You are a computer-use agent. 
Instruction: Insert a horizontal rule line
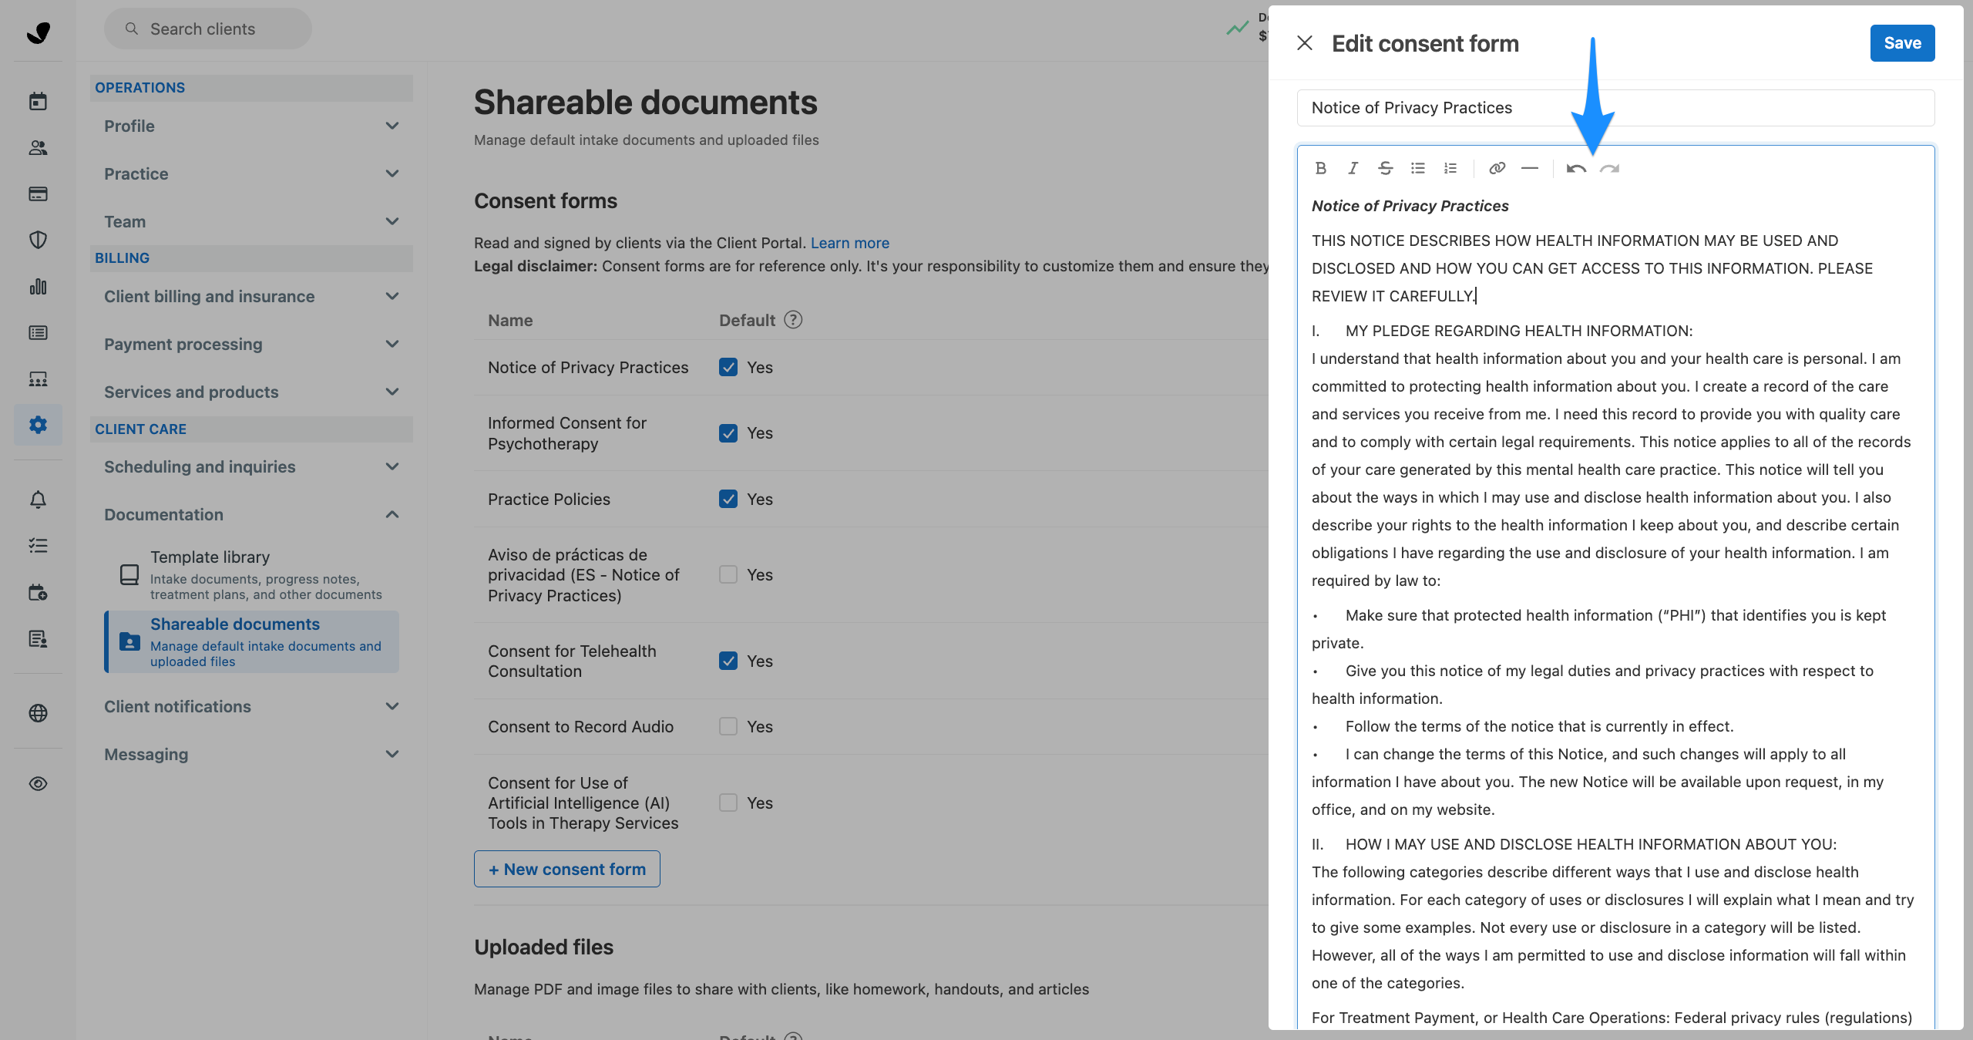(x=1529, y=168)
